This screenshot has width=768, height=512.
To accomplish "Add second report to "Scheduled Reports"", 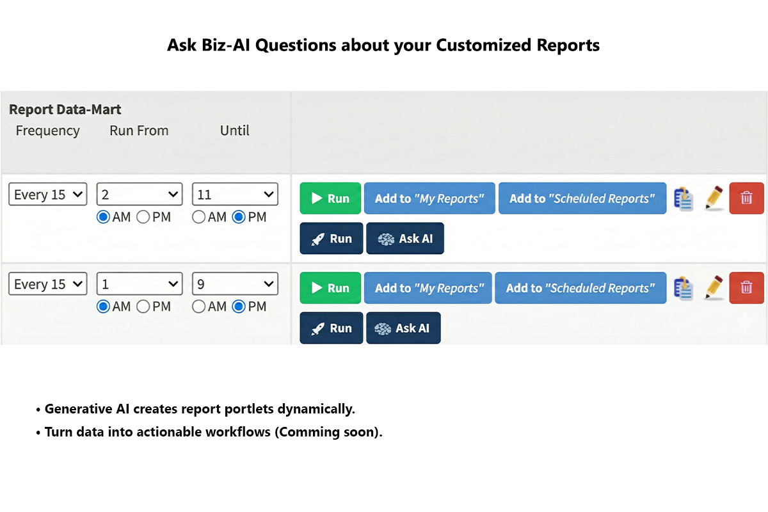I will pos(580,288).
